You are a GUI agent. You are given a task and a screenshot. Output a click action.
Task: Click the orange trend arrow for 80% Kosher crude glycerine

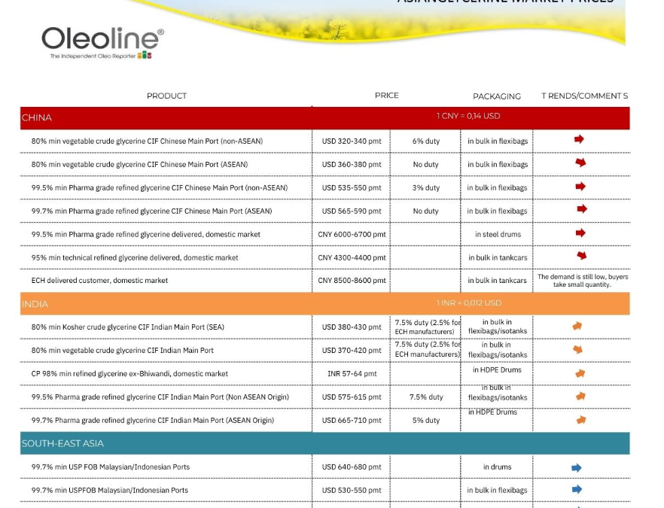point(577,327)
